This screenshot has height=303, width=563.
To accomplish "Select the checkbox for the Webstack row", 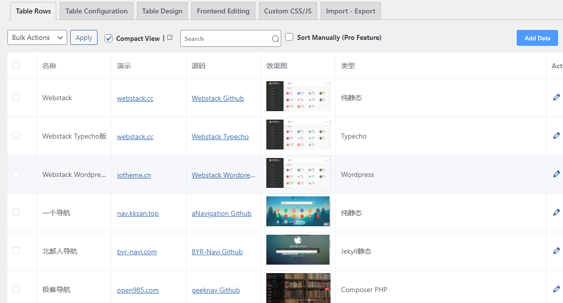I will [16, 97].
